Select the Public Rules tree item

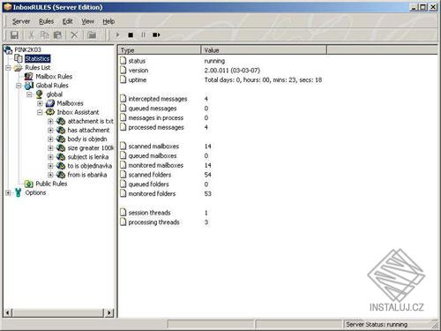coord(51,184)
